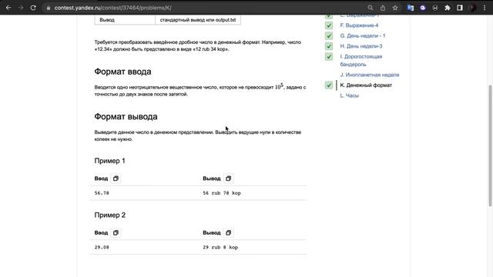This screenshot has width=493, height=277.
Task: Toggle the browser side panel icon
Action: click(460, 8)
